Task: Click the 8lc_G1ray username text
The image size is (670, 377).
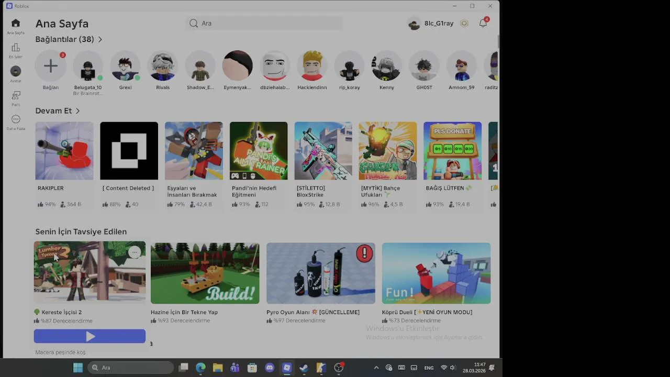Action: (439, 24)
